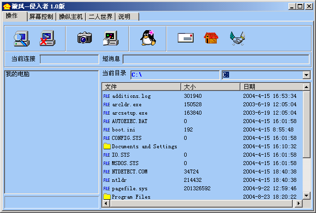Open the 二人世界 tab
The width and height of the screenshot is (316, 213).
pos(100,16)
